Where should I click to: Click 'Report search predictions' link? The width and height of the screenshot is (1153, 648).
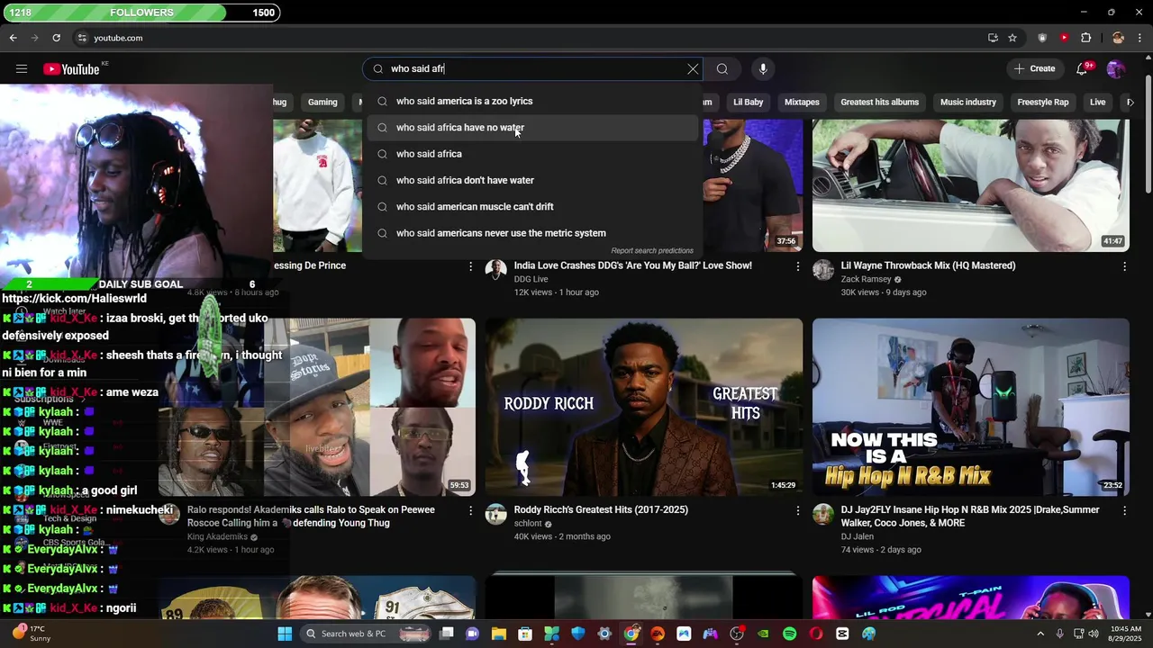tap(652, 251)
